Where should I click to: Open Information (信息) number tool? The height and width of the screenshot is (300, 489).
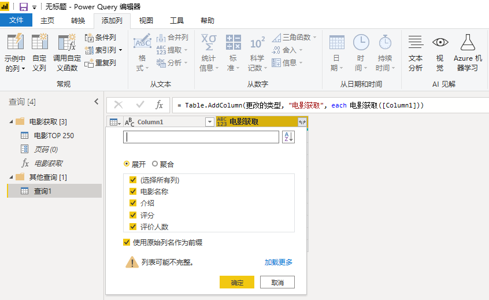click(287, 62)
